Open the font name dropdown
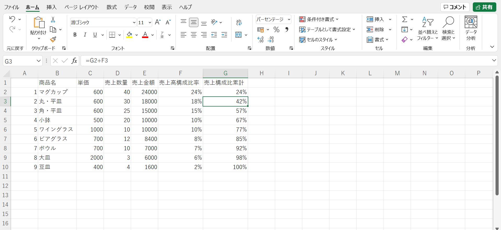Screen dimensions: 501x230 tap(134, 23)
